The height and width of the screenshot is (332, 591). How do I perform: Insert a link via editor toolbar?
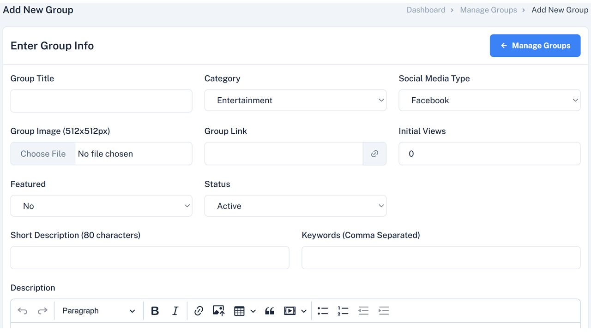[199, 311]
